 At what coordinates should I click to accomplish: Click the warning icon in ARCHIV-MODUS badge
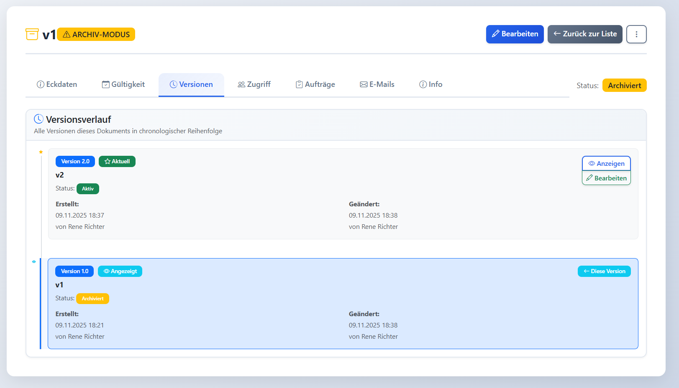point(67,35)
